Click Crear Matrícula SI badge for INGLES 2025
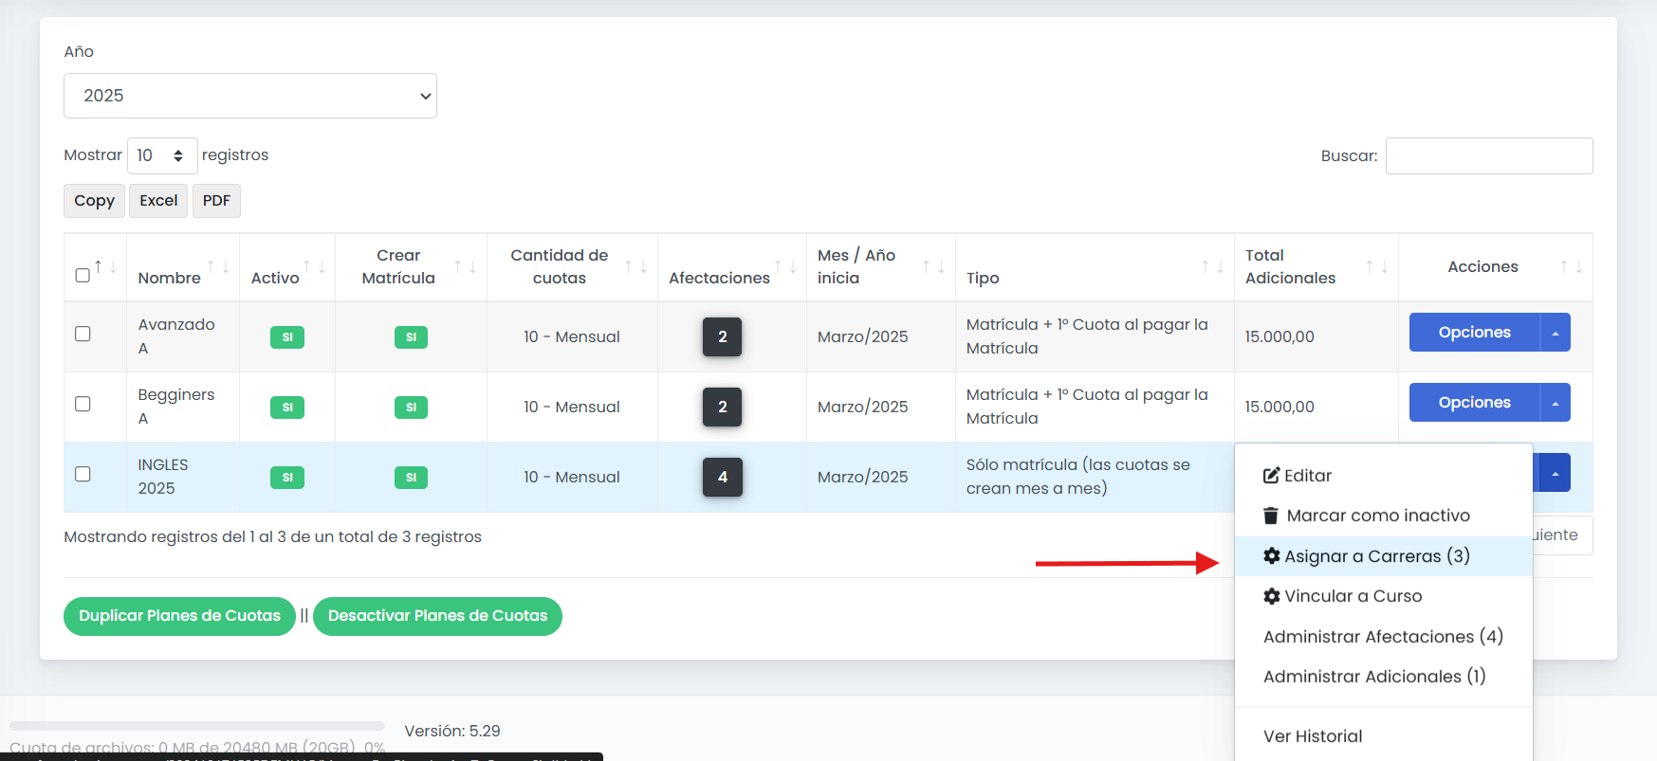 coord(411,478)
